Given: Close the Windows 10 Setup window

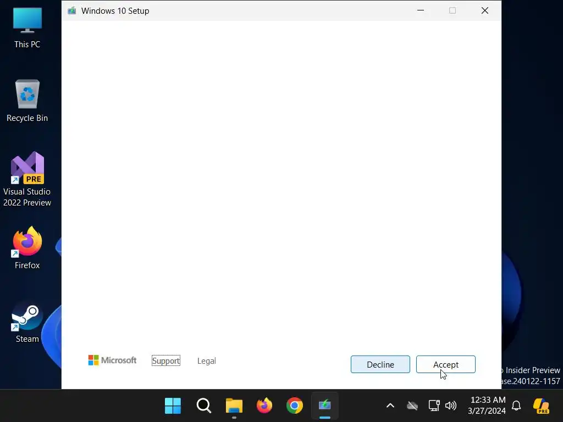Looking at the screenshot, I should (485, 10).
